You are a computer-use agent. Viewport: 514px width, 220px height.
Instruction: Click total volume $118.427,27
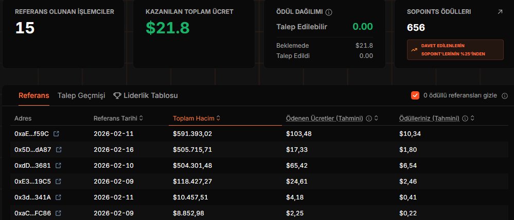click(192, 182)
